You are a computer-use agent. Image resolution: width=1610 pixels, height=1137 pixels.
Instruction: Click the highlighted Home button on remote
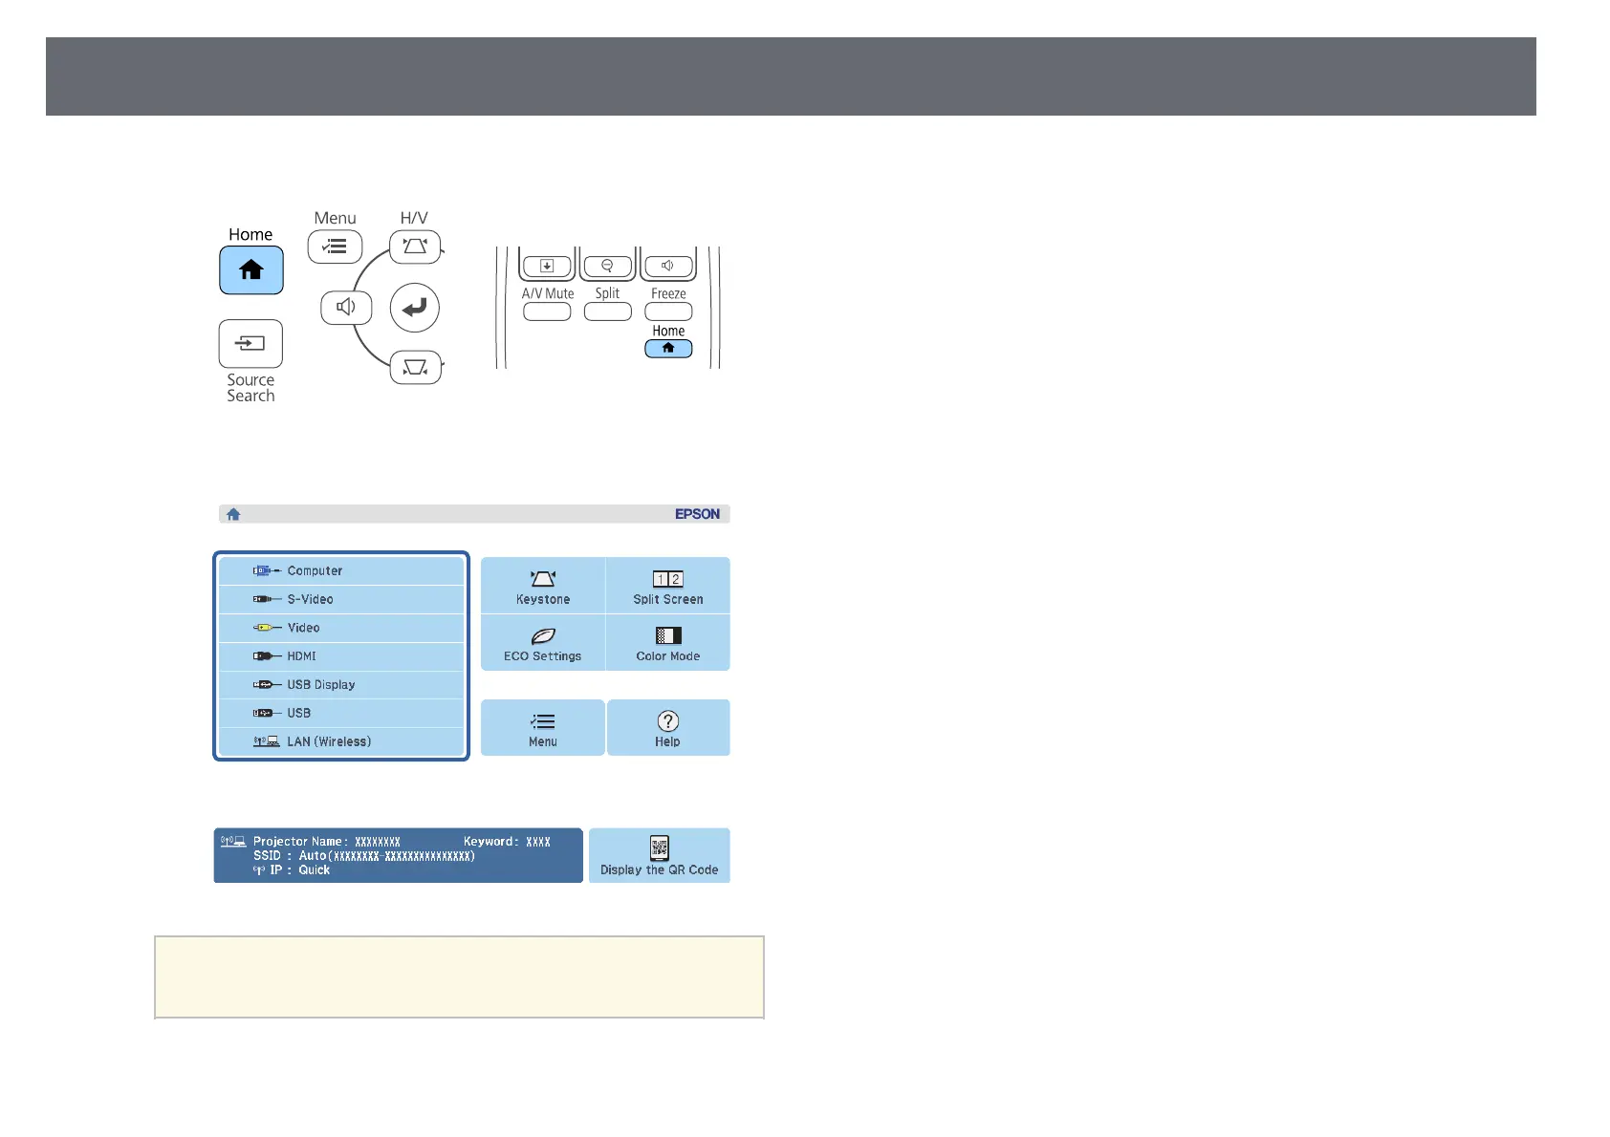tap(668, 349)
